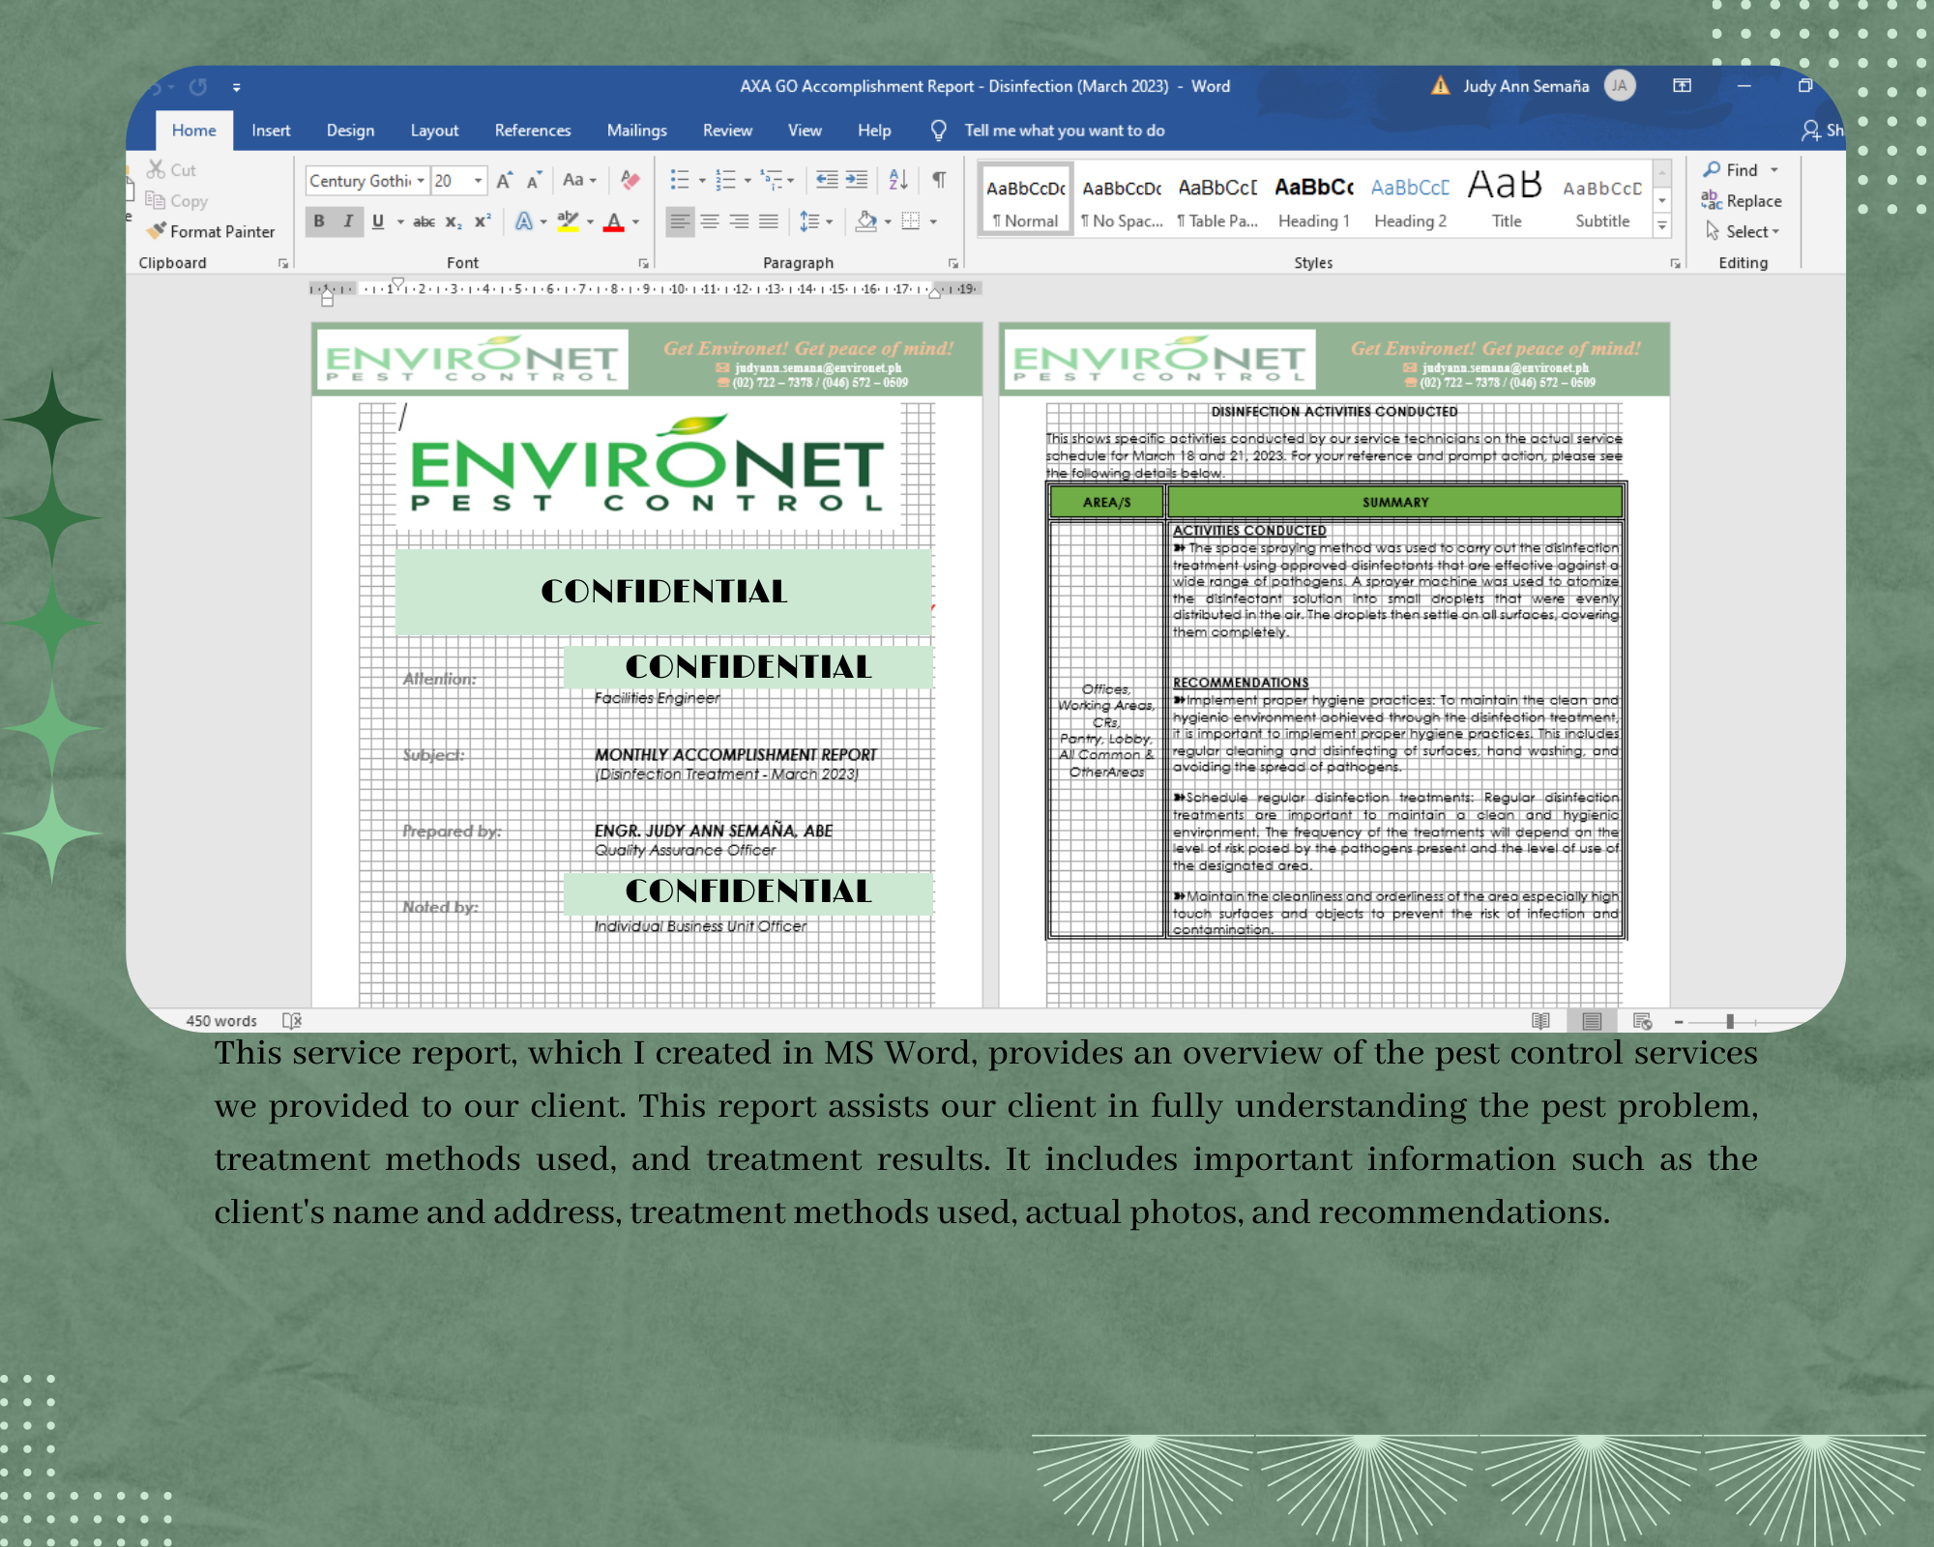Viewport: 1934px width, 1547px height.
Task: Toggle Align Right paragraph alignment
Action: (x=739, y=221)
